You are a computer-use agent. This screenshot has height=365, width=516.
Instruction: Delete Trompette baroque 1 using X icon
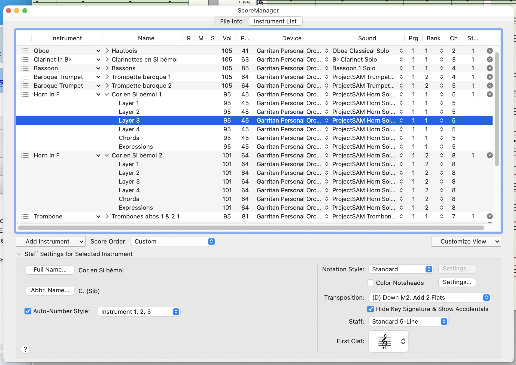click(x=490, y=77)
